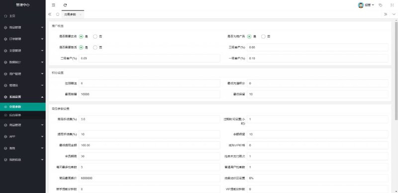Select the 交易参数 tab
The image size is (398, 193).
tap(70, 14)
